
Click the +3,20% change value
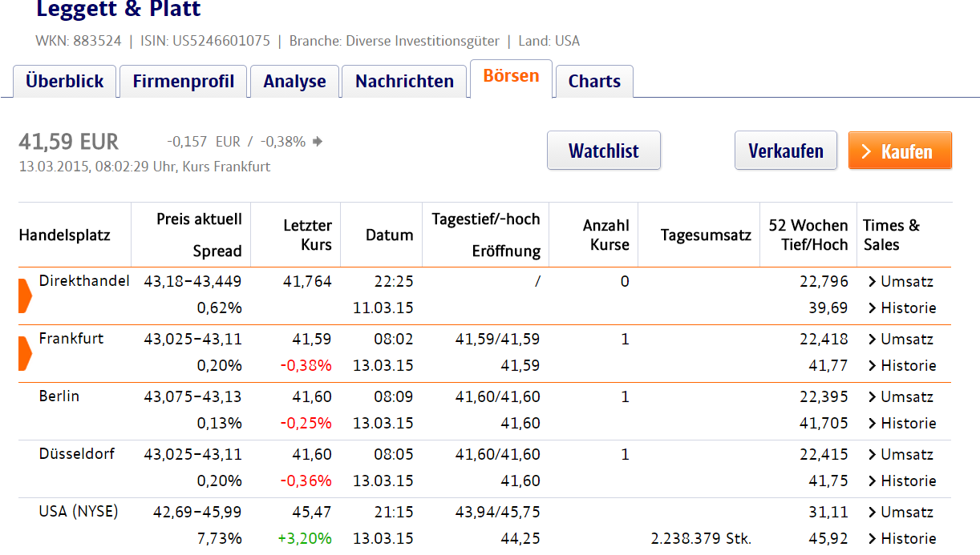tap(305, 538)
